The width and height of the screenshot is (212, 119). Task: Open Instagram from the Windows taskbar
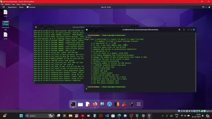point(77,116)
